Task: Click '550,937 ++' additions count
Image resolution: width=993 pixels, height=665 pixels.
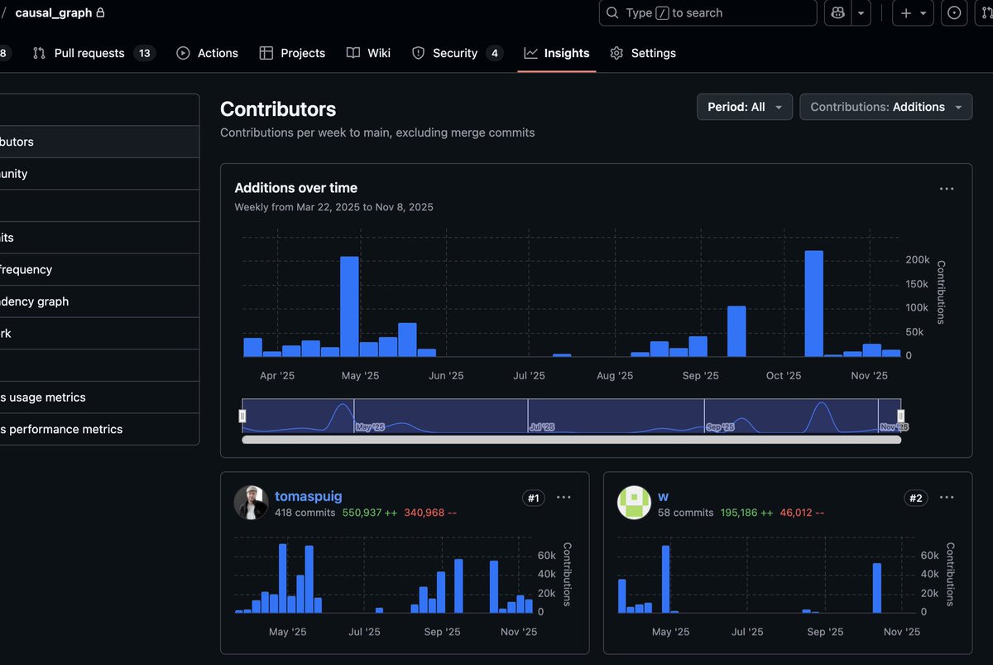Action: tap(370, 513)
